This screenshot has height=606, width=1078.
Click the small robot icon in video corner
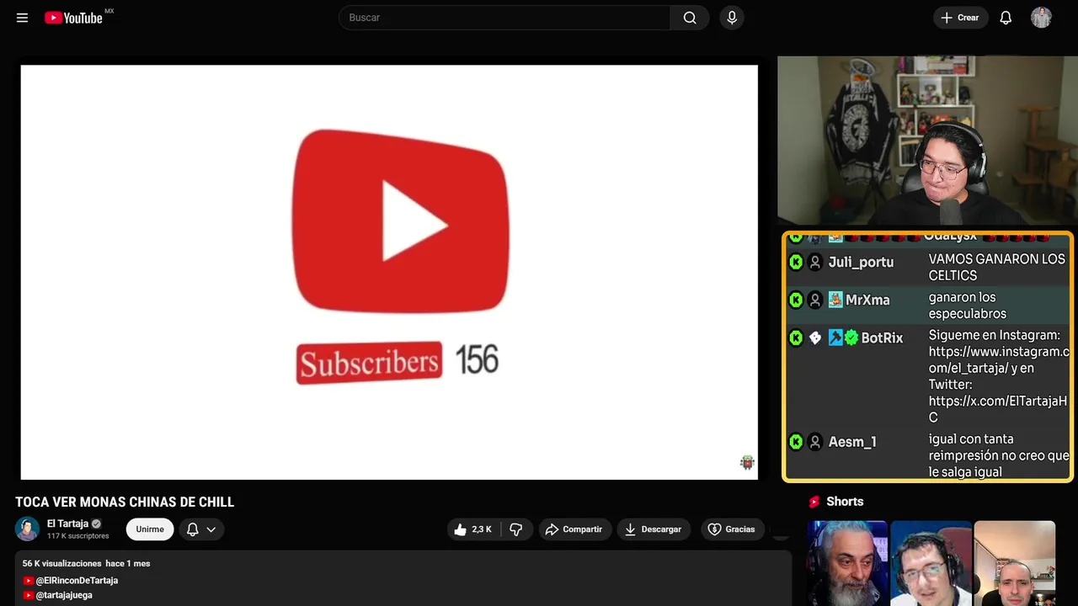747,462
